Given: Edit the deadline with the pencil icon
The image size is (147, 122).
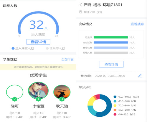Looking at the screenshot, I should coord(140,76).
